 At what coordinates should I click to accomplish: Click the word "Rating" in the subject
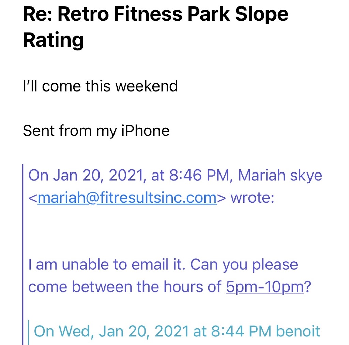click(53, 40)
